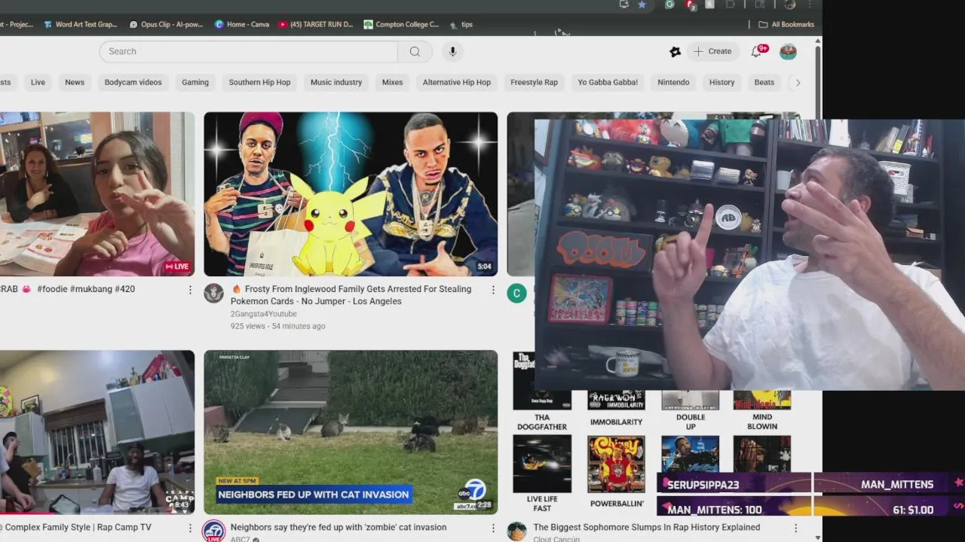Click the install/cast icon in address bar
Screen dimensions: 965x542
(x=623, y=5)
